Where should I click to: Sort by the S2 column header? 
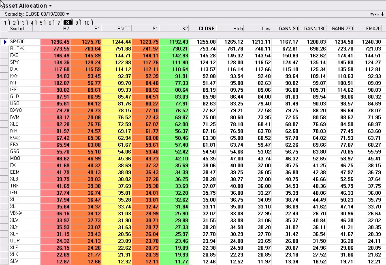tap(174, 29)
